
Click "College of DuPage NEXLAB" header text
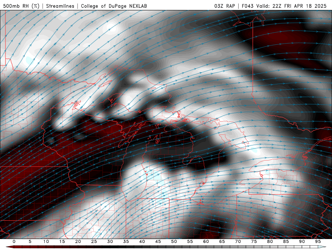tap(114, 6)
